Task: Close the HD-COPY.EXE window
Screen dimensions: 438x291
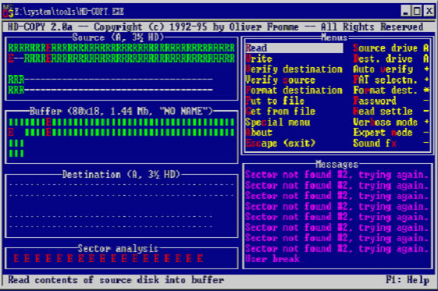Action: [x=429, y=11]
